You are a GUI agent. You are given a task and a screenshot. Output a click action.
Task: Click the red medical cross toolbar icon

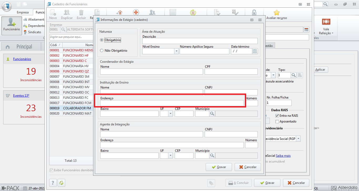(x=136, y=13)
